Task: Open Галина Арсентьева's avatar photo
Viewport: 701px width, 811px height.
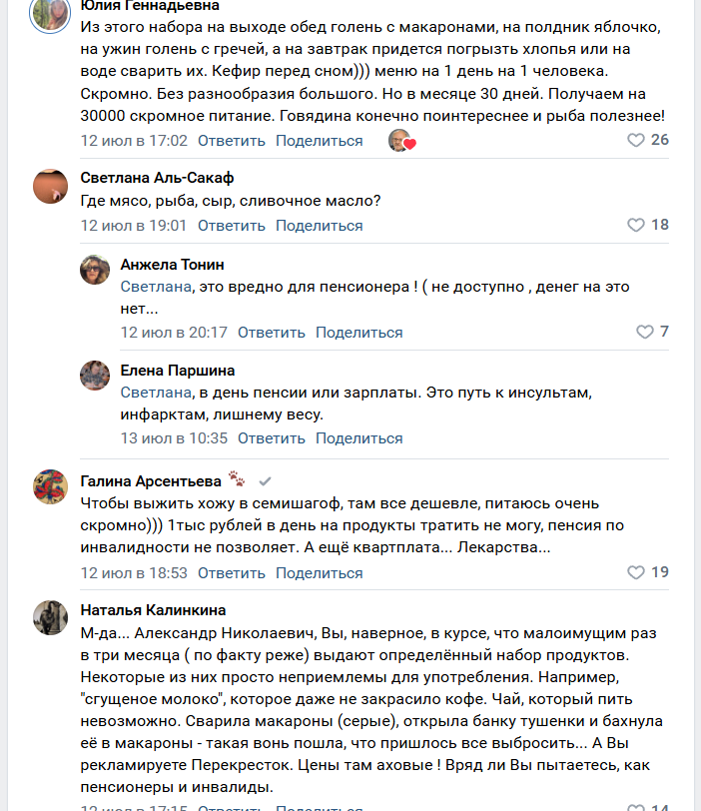Action: coord(50,486)
